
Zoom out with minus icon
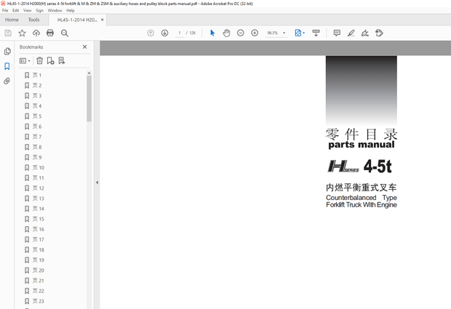[241, 33]
